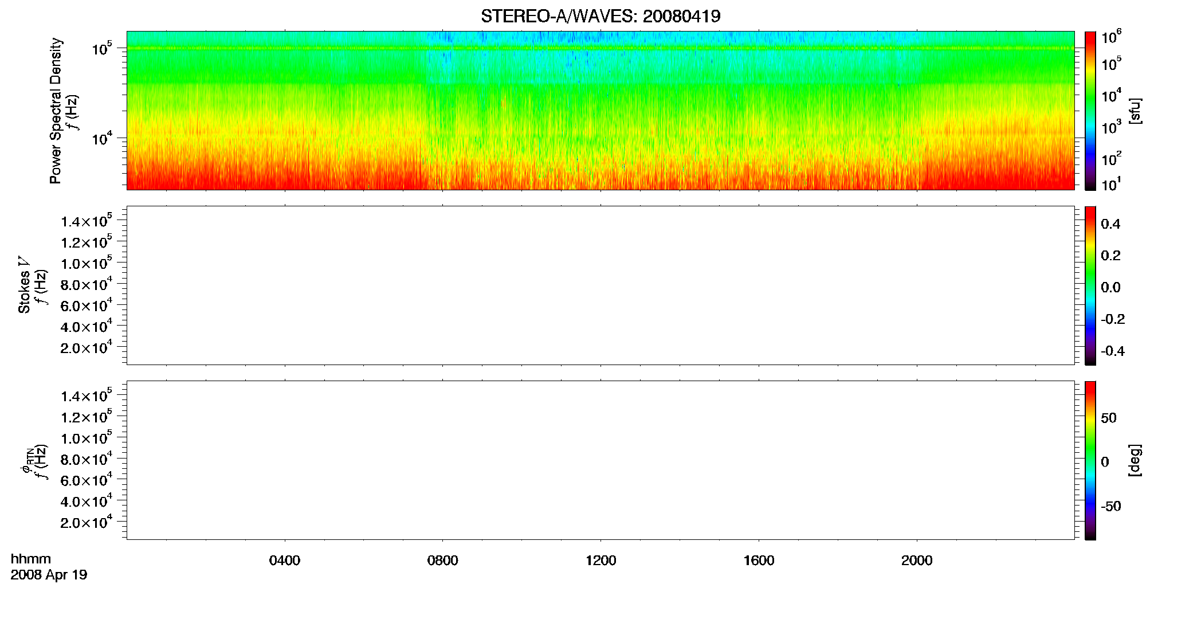This screenshot has width=1201, height=619.
Task: Click the degrees color bar
Action: pos(1090,460)
